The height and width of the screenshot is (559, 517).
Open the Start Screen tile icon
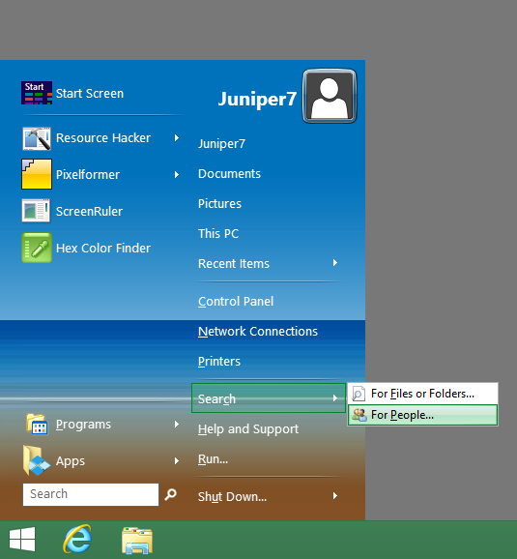pos(37,93)
